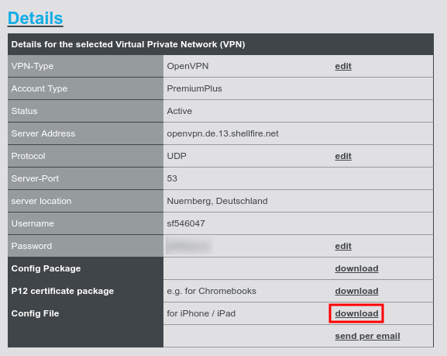
Task: Click the server address openvpn.de.13.shellfire.net
Action: 222,133
